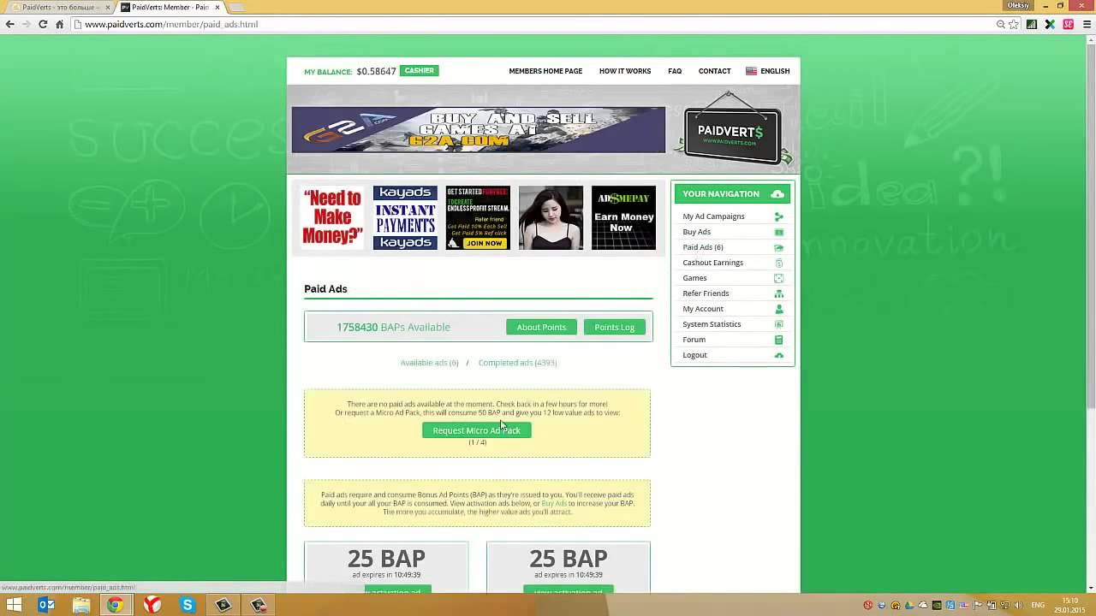Click the browser home icon

tap(59, 24)
